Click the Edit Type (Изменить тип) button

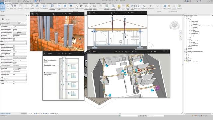[x=22, y=23]
